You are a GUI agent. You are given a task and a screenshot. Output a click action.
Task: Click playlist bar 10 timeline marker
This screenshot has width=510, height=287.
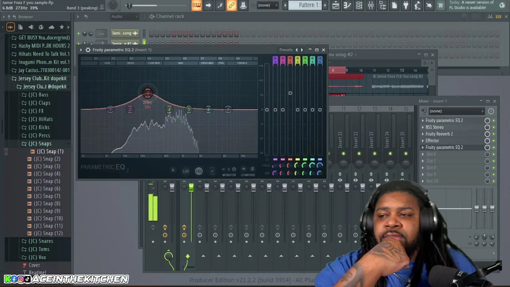(x=361, y=71)
